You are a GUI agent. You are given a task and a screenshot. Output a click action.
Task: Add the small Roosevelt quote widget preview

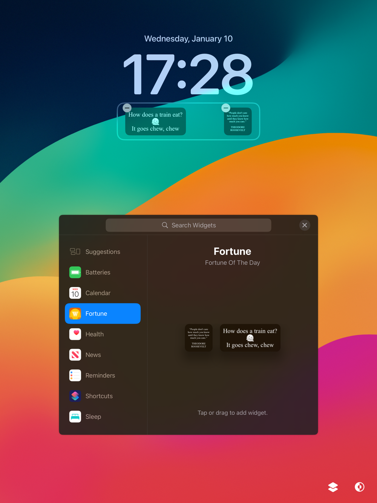199,338
